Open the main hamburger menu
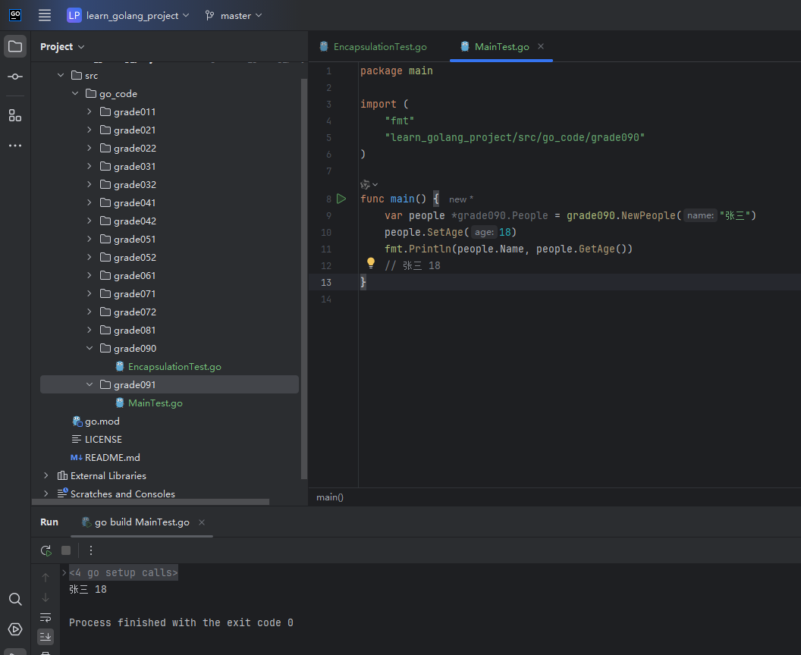801x655 pixels. point(45,15)
